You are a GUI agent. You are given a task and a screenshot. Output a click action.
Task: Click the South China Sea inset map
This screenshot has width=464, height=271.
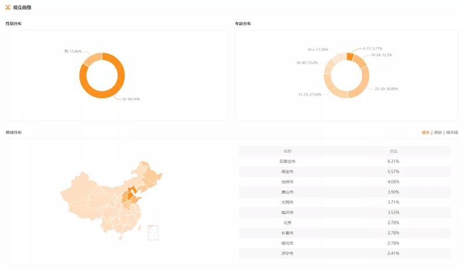(153, 232)
